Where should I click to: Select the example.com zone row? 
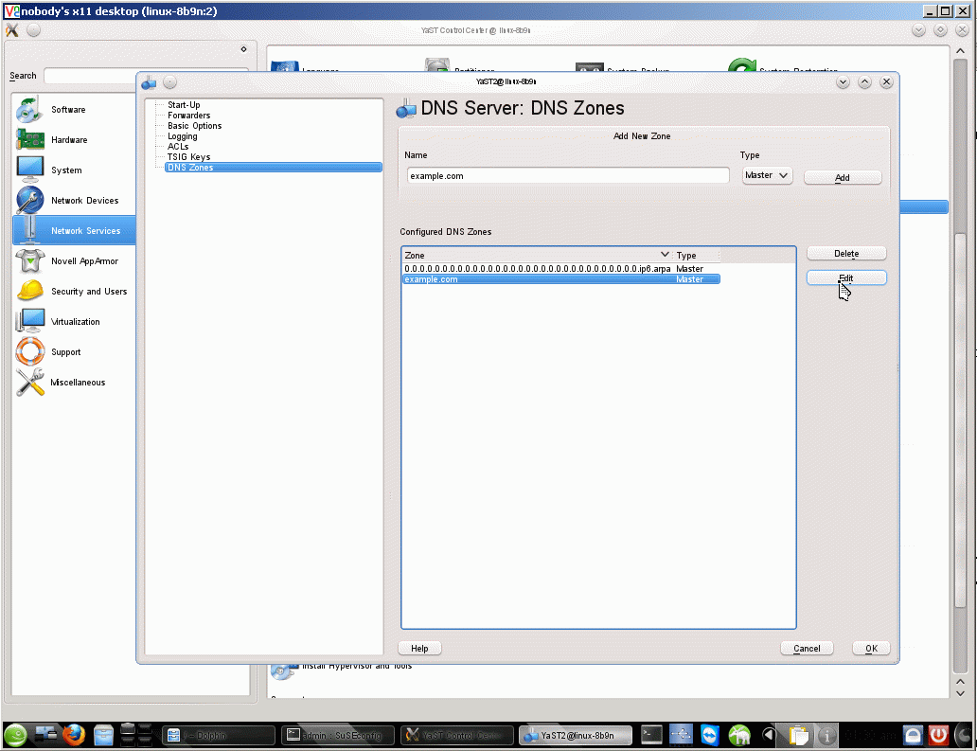click(x=560, y=279)
